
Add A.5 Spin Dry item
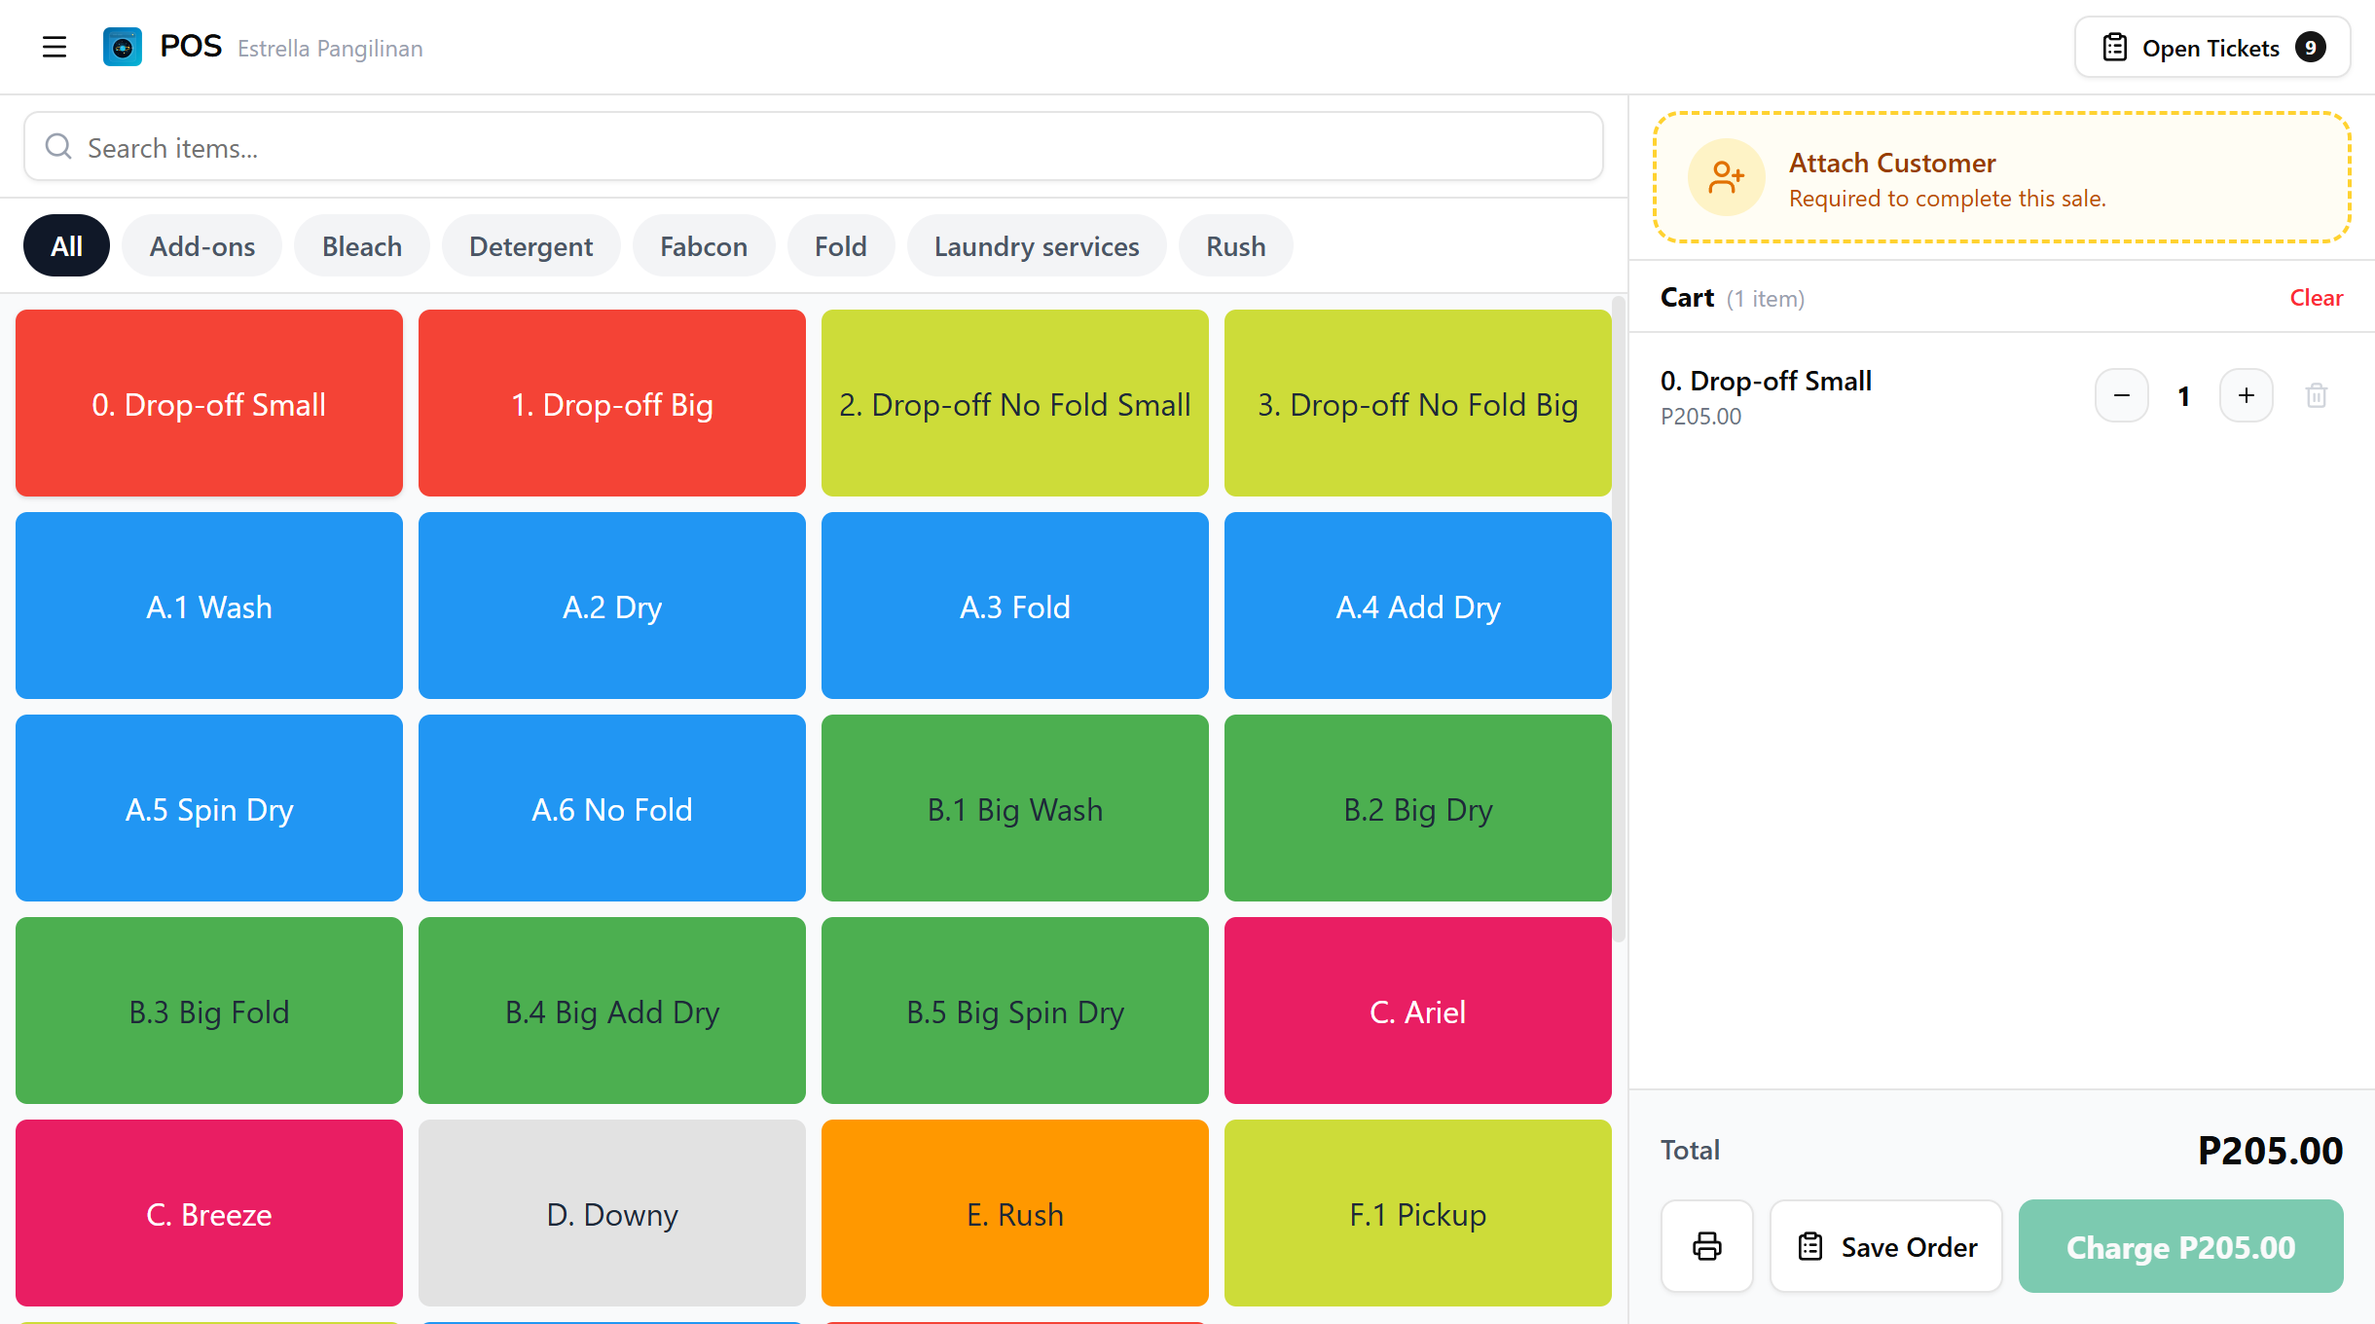coord(209,808)
